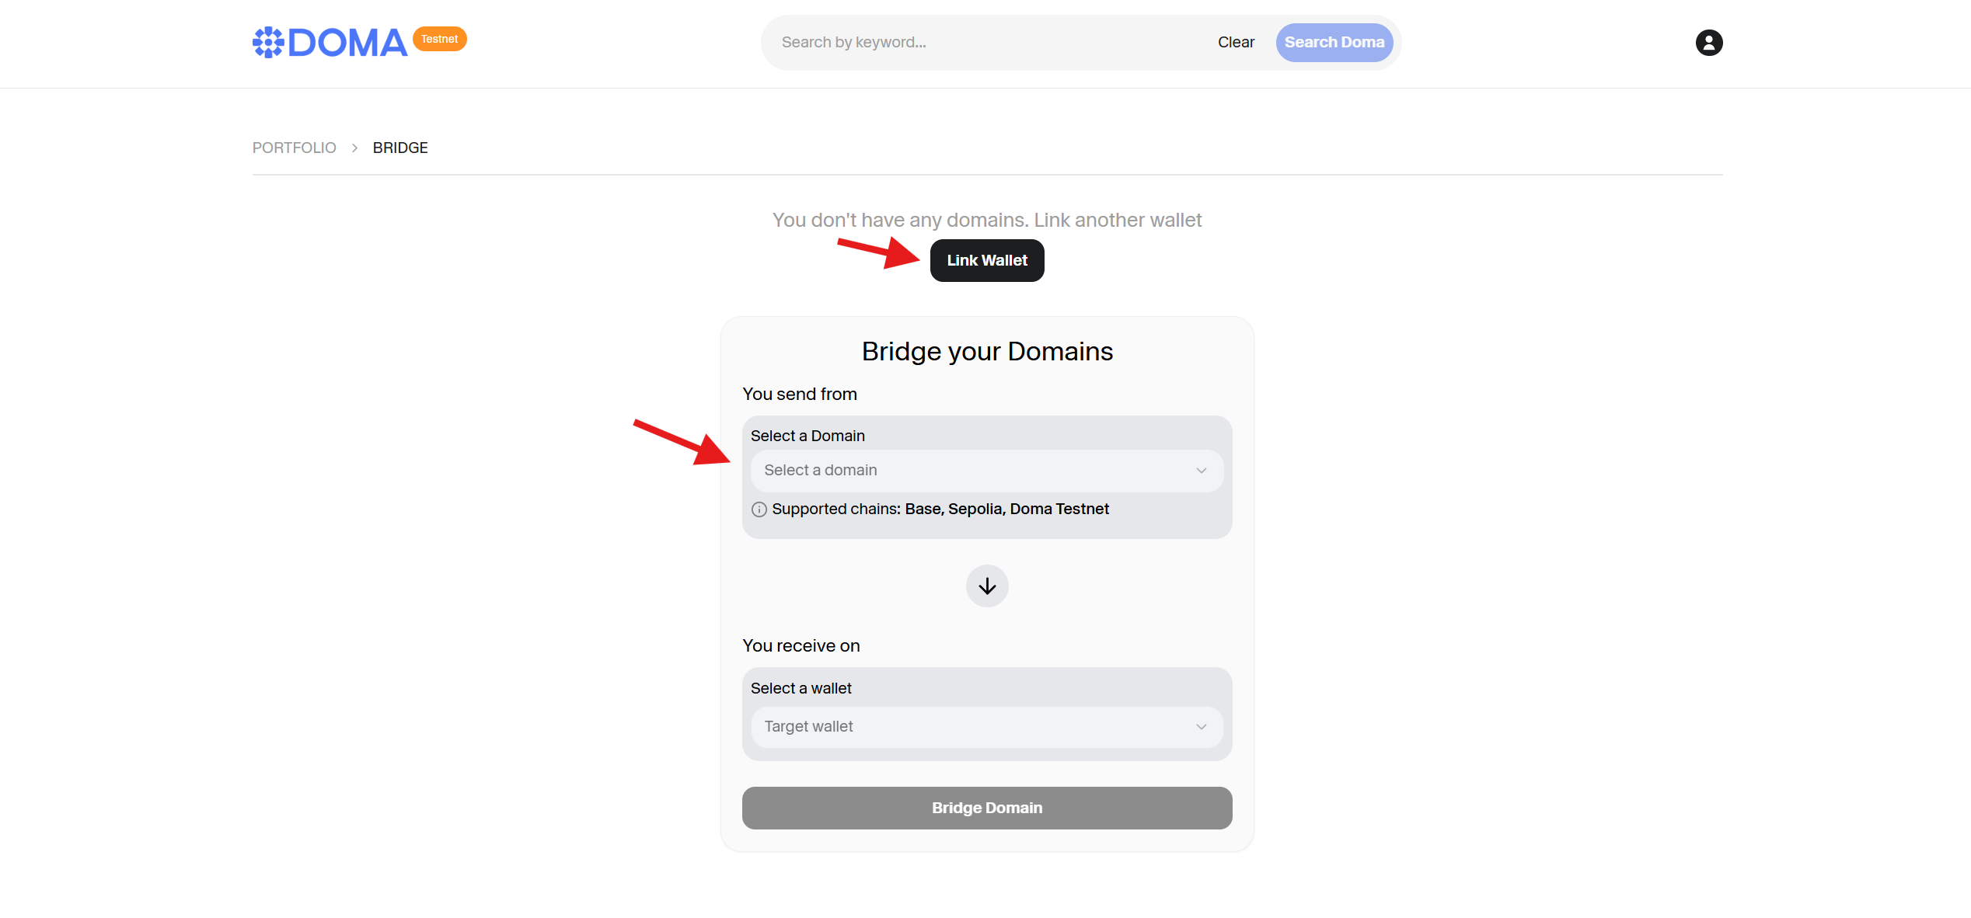This screenshot has height=918, width=1971.
Task: Click the DOMA wordmark text
Action: click(347, 43)
